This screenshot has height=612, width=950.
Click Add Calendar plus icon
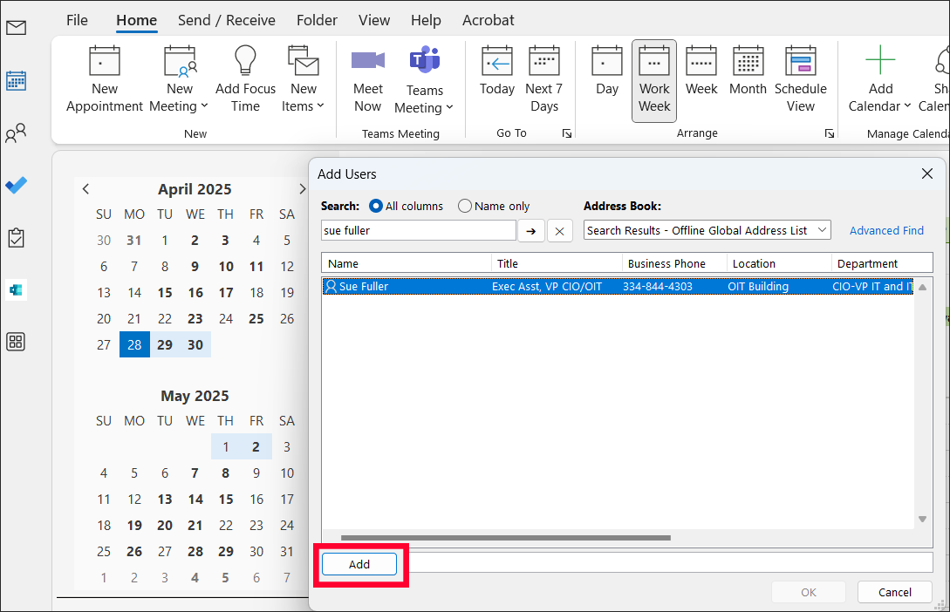(880, 60)
